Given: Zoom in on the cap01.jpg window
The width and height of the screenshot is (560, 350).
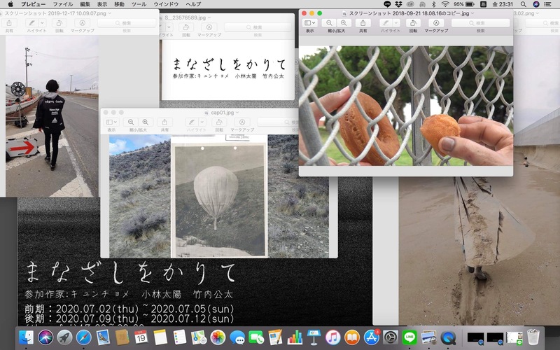Looking at the screenshot, I should [x=146, y=122].
